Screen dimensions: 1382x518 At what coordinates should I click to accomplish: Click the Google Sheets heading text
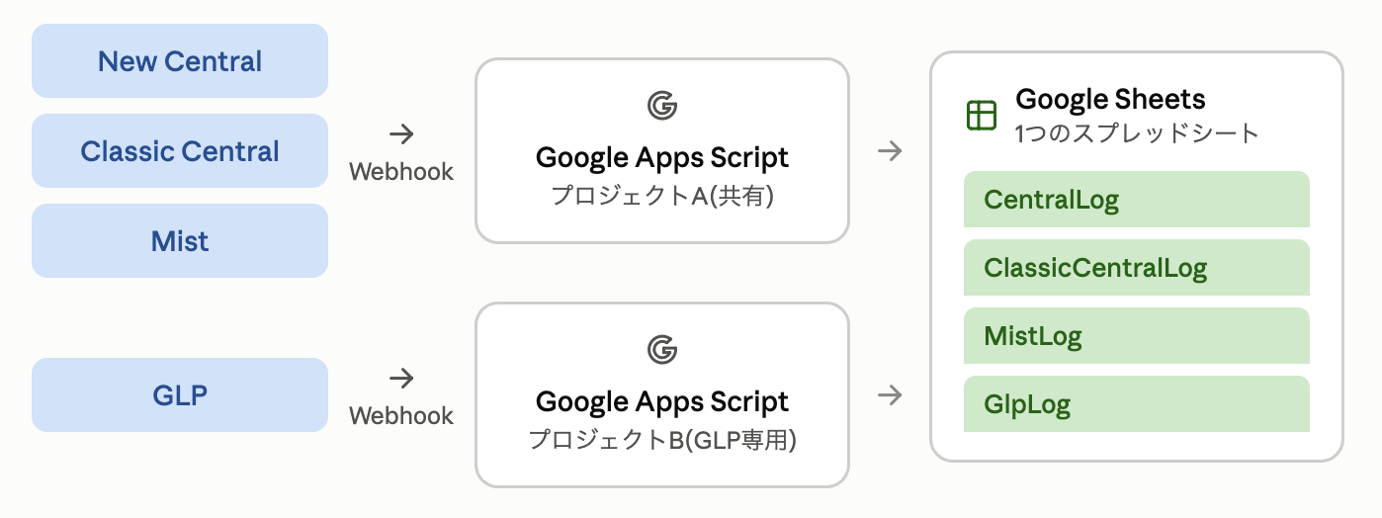[1111, 100]
